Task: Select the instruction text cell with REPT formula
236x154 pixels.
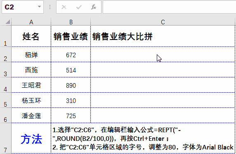Action: [143, 138]
